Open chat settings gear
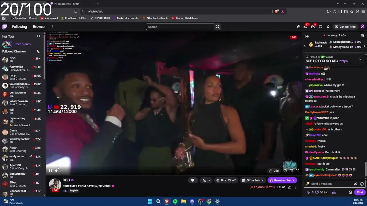Viewport: 367px width, 206px height. (350, 192)
